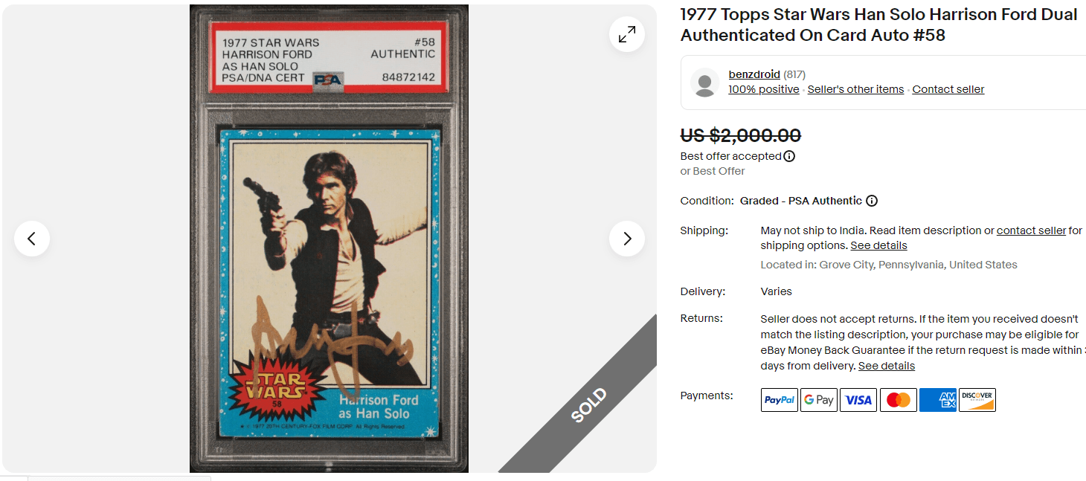Open the 'Contact seller' link
1086x481 pixels.
(948, 88)
